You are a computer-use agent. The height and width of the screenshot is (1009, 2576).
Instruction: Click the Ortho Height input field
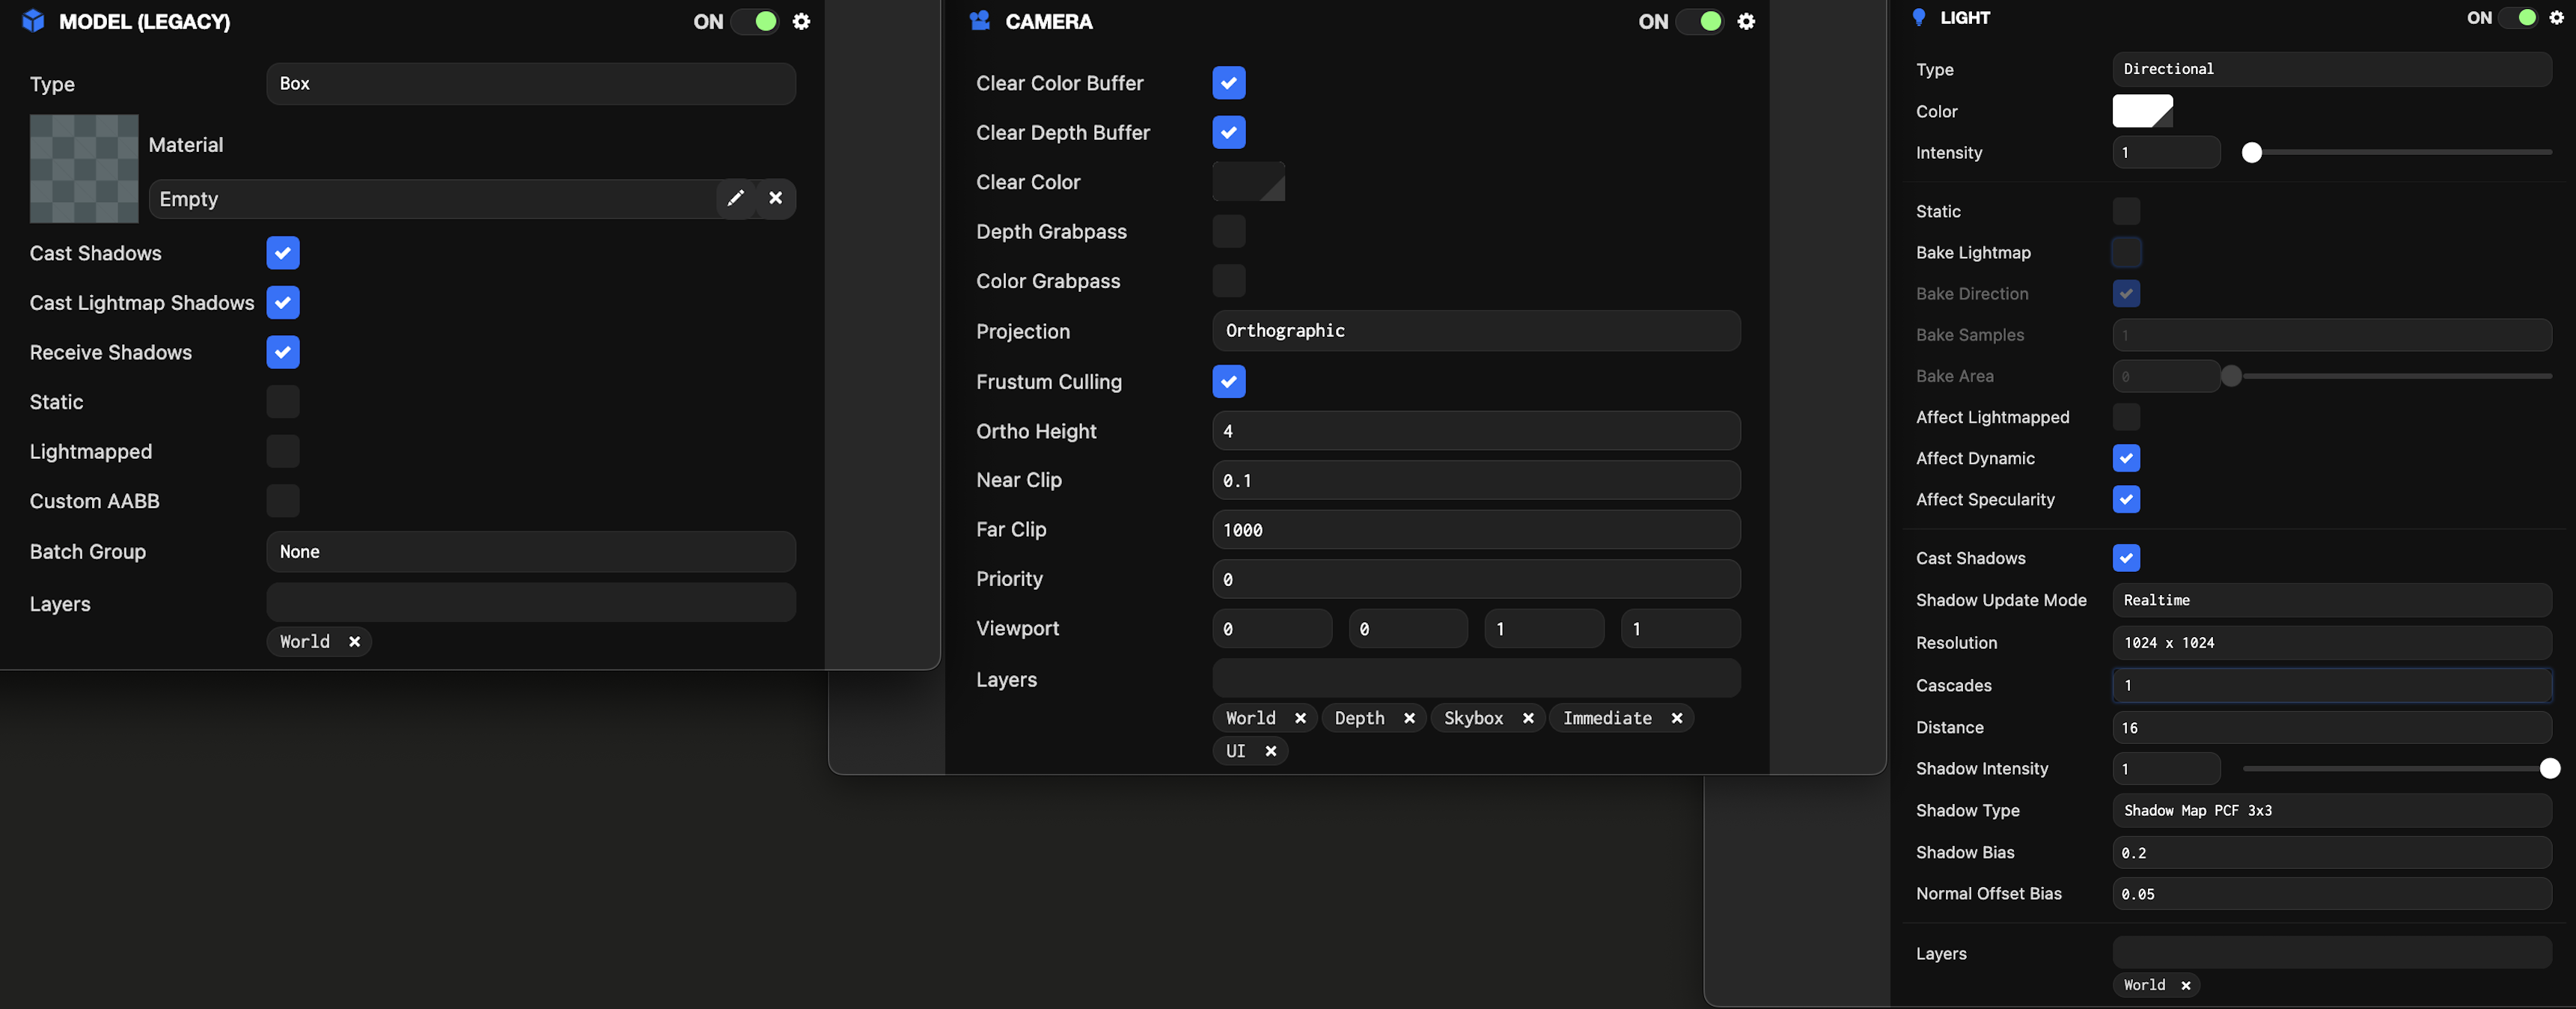pyautogui.click(x=1475, y=431)
